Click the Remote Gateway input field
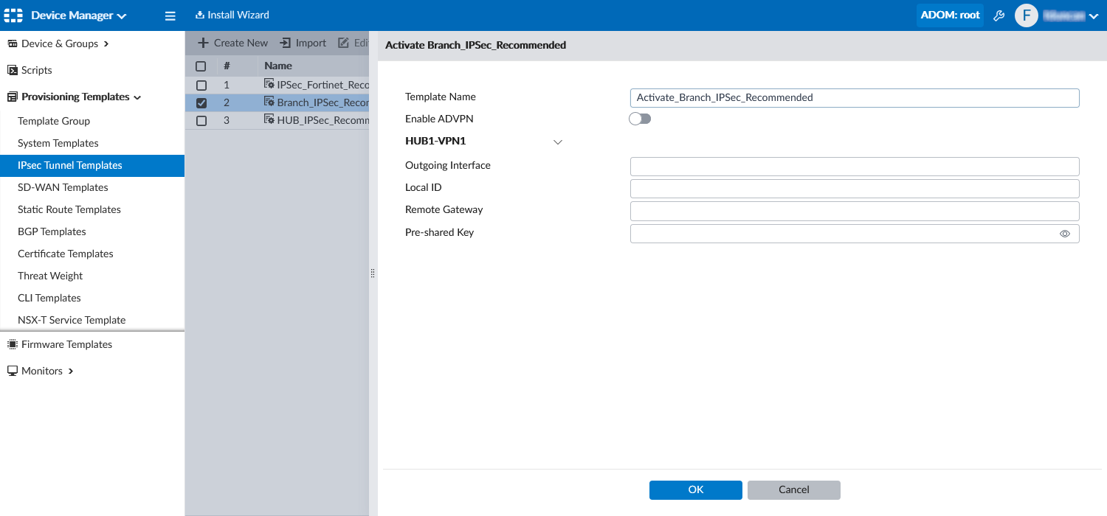This screenshot has width=1107, height=516. 855,211
